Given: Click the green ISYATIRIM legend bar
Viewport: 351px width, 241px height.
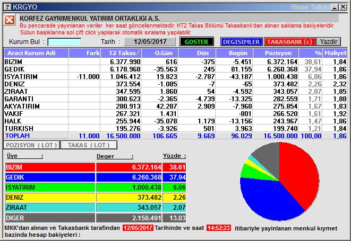Looking at the screenshot, I should pyautogui.click(x=50, y=187).
